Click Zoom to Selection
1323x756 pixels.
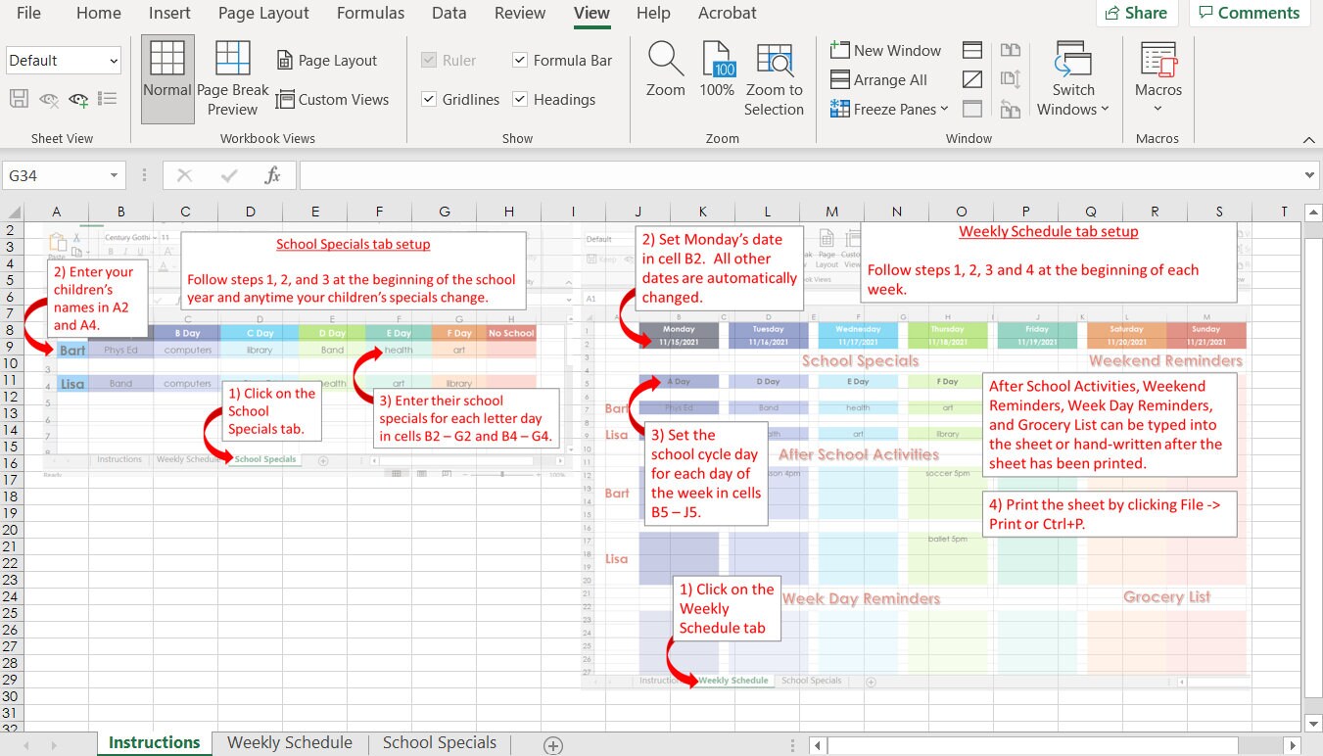pyautogui.click(x=774, y=78)
